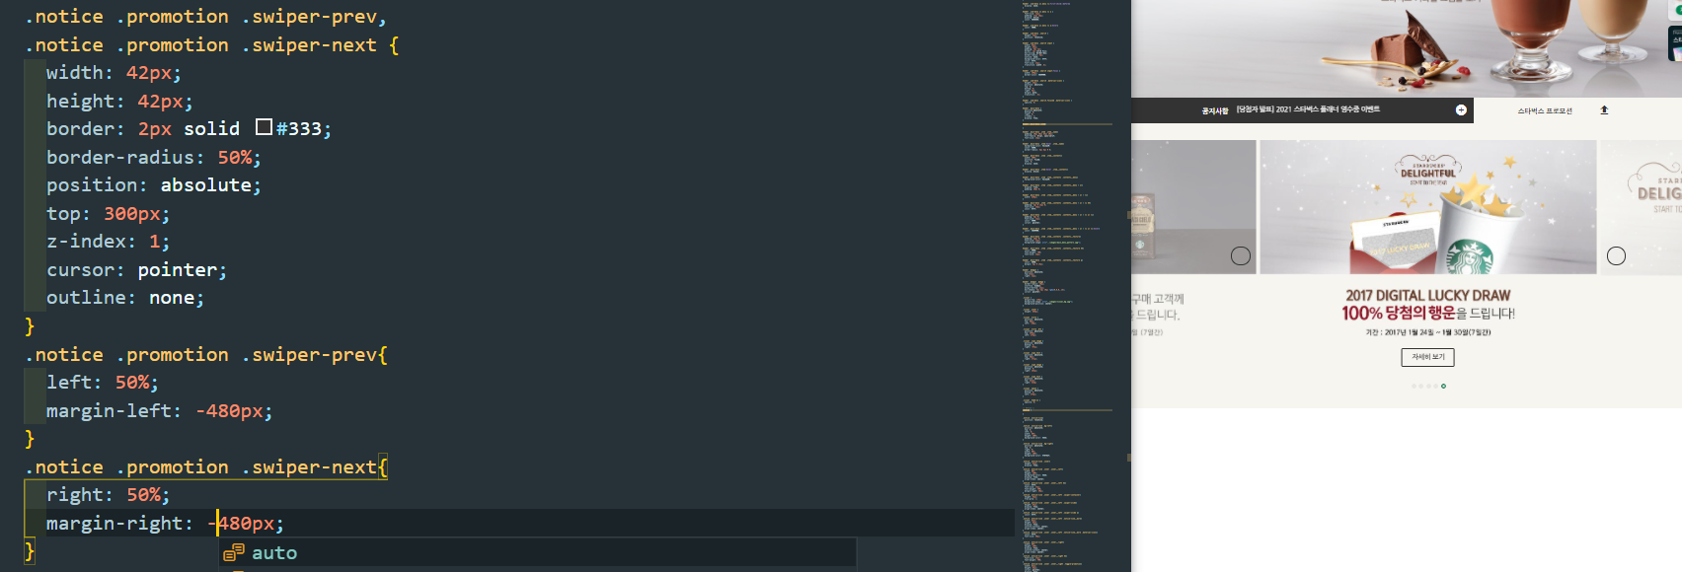
Task: Click the plus icon in the notice bar
Action: click(x=1461, y=109)
